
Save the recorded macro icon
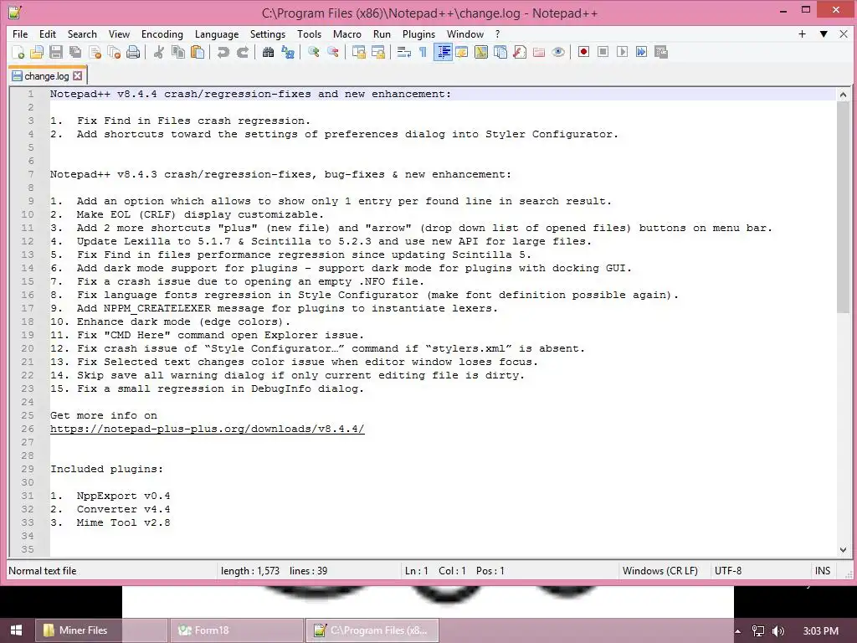click(661, 52)
